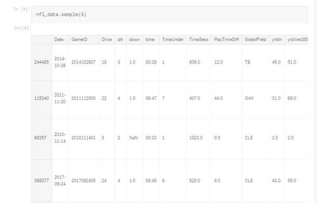Viewport: 322px width, 203px height.
Task: Click GameID value 2014102607
Action: [x=84, y=62]
